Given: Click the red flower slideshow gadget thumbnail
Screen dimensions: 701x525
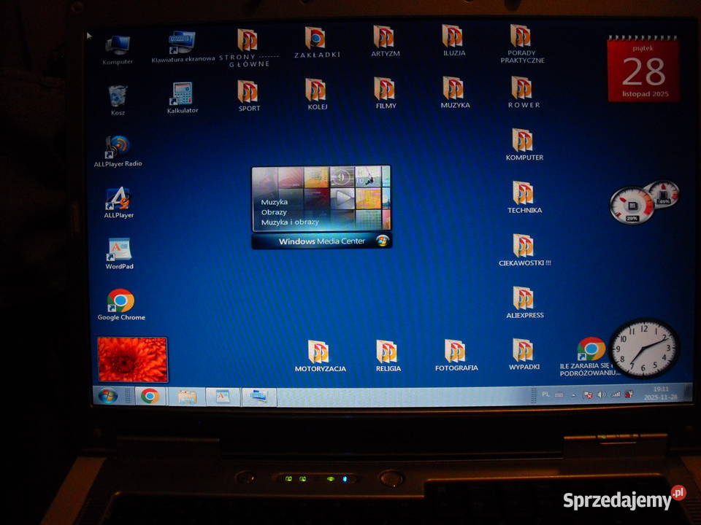Looking at the screenshot, I should coord(133,359).
